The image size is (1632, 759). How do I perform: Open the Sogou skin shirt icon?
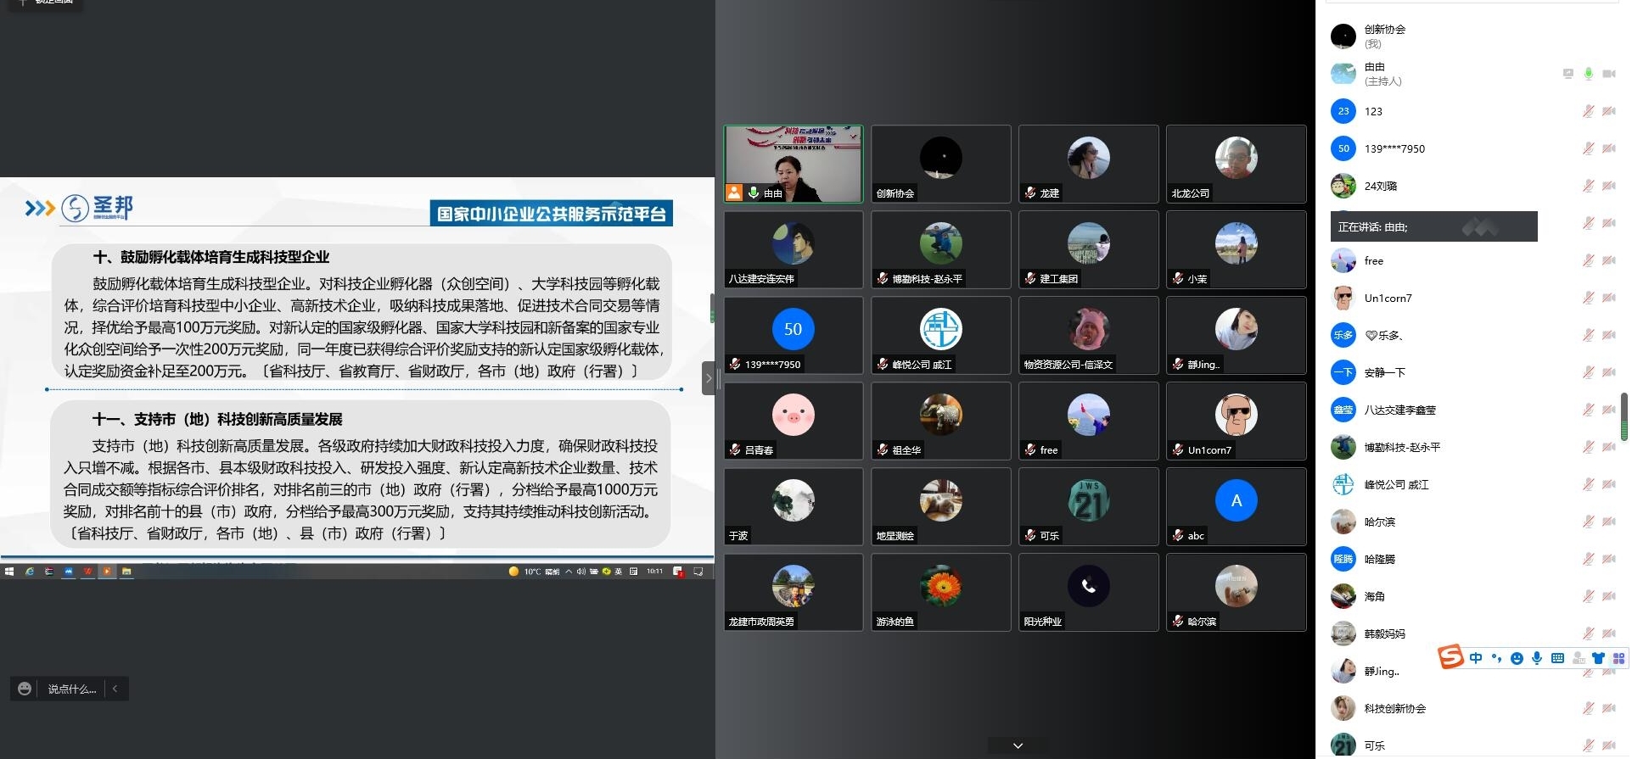pyautogui.click(x=1599, y=658)
